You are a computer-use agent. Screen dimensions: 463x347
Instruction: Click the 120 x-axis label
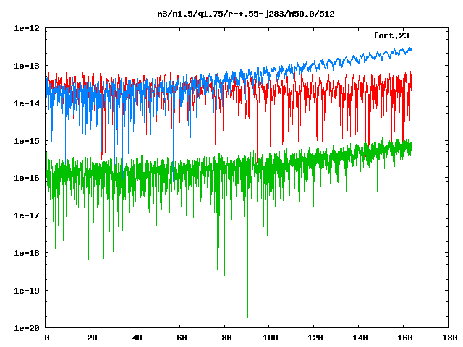(315, 338)
